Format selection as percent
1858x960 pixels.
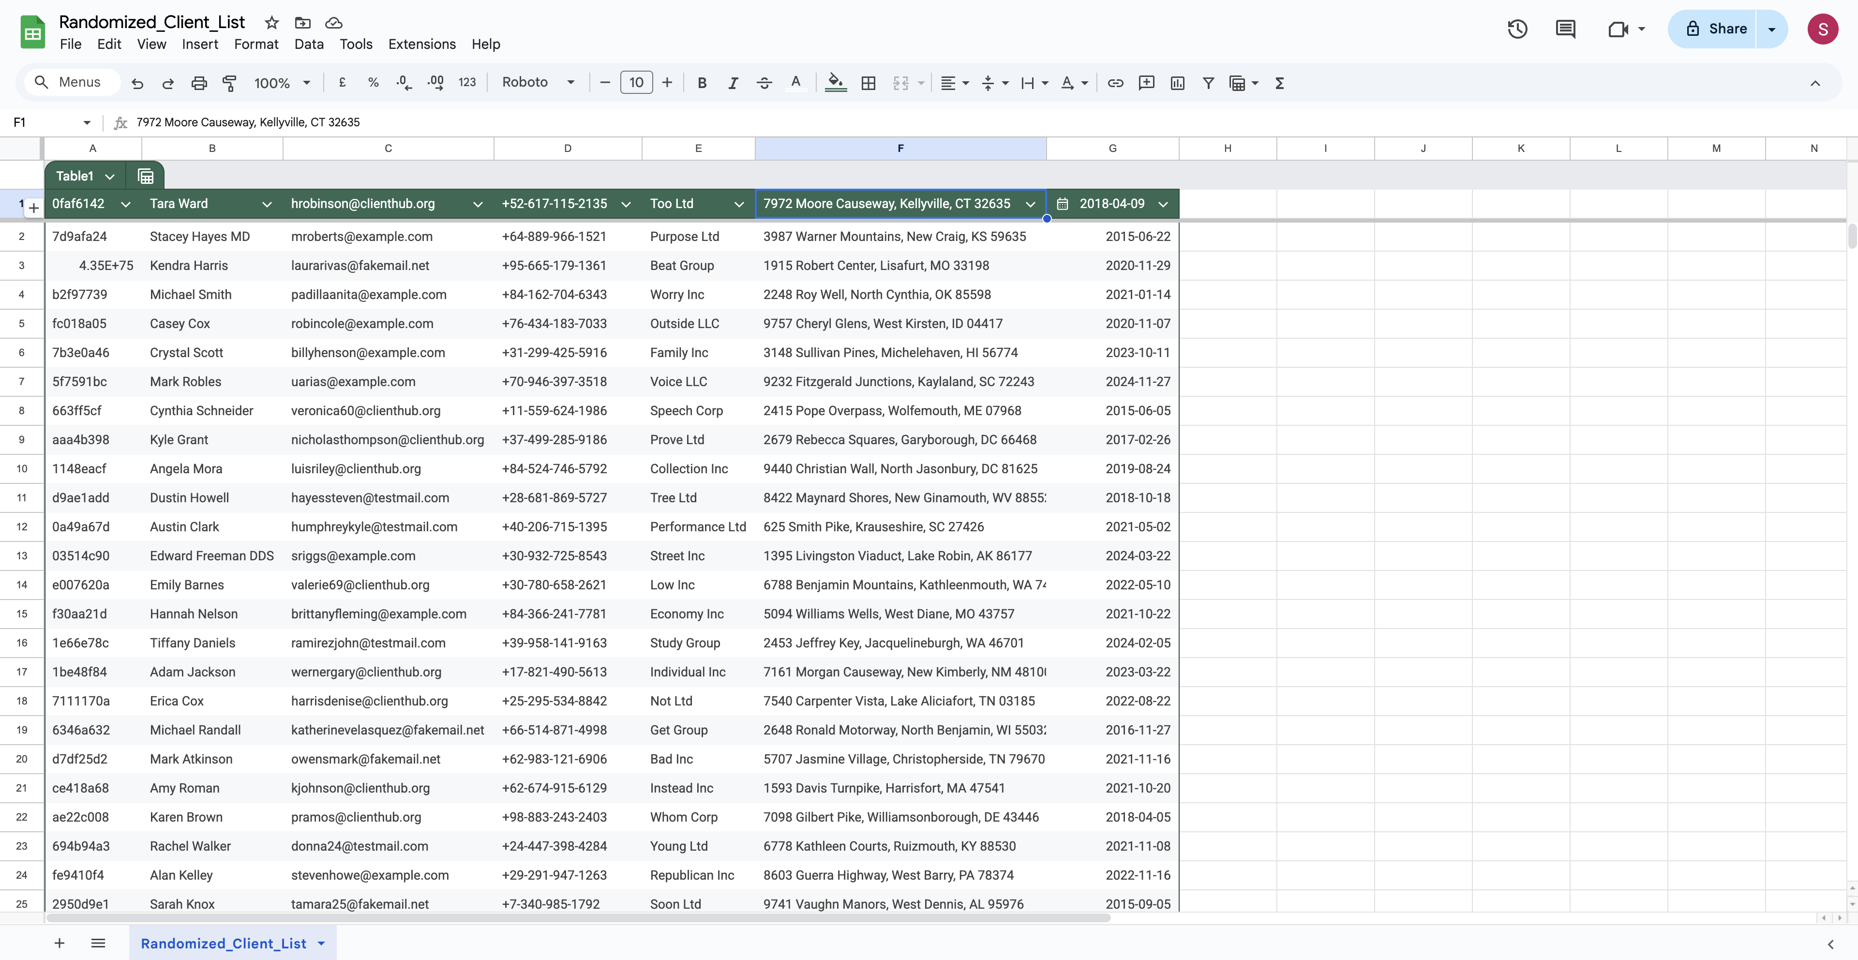coord(373,82)
